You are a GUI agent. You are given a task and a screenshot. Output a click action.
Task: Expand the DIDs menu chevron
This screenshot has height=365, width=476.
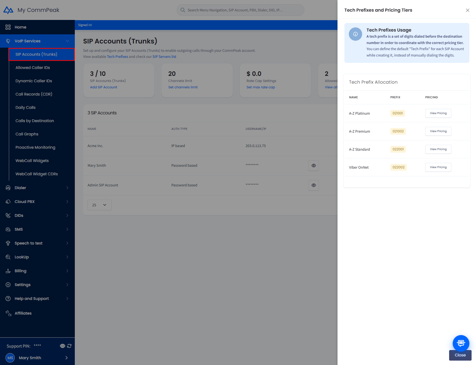click(67, 215)
